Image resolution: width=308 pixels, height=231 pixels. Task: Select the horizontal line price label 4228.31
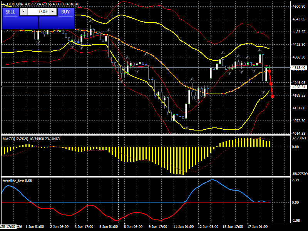point(299,87)
